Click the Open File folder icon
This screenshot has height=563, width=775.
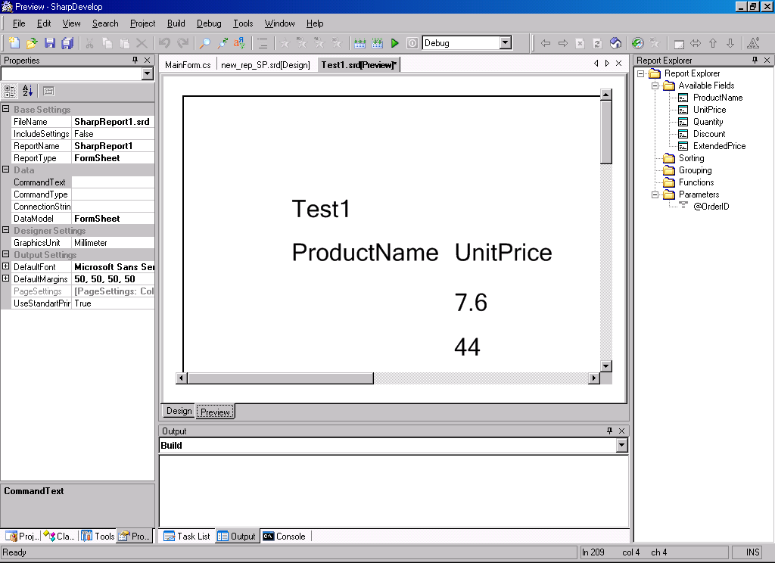[x=32, y=43]
